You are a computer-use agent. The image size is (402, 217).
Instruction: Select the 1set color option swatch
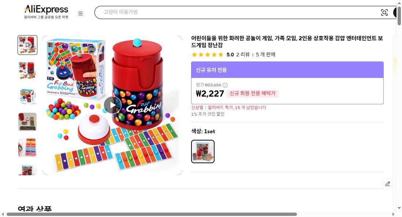203,151
